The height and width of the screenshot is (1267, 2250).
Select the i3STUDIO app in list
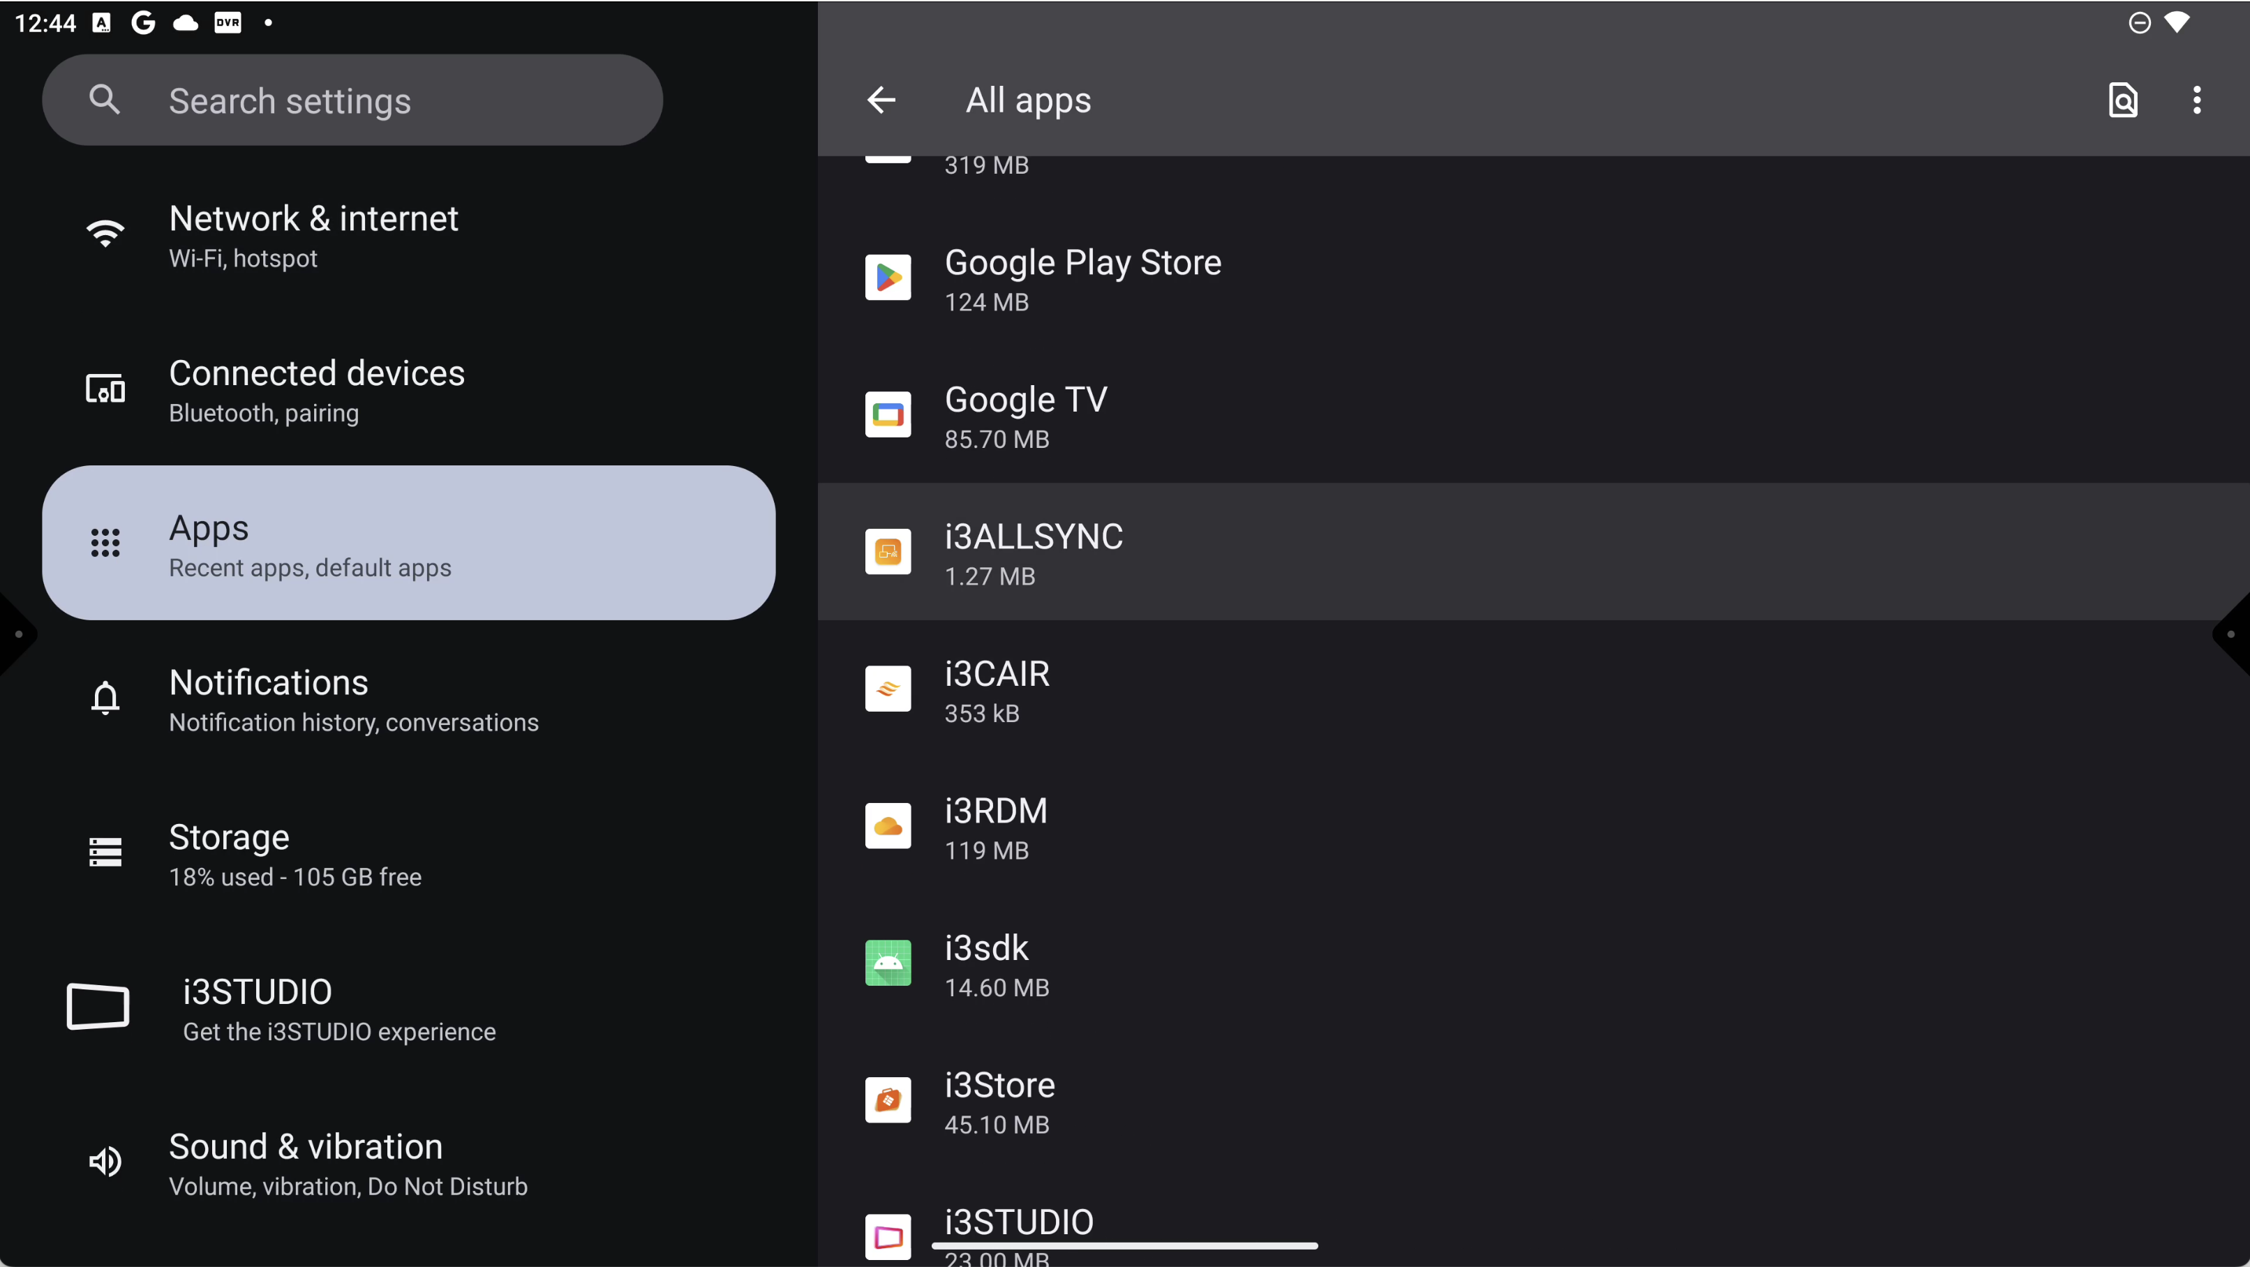[x=1018, y=1233]
